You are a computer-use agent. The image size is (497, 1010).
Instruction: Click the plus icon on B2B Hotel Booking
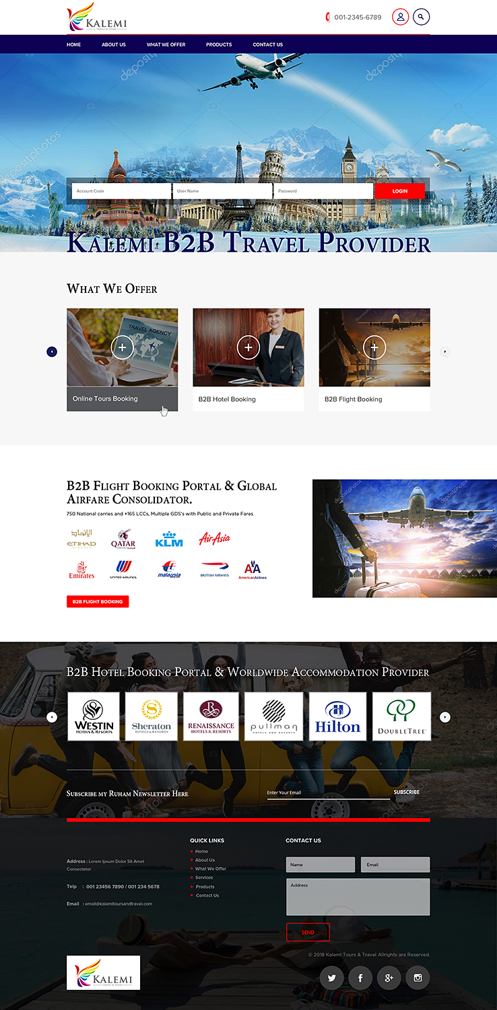pyautogui.click(x=249, y=347)
